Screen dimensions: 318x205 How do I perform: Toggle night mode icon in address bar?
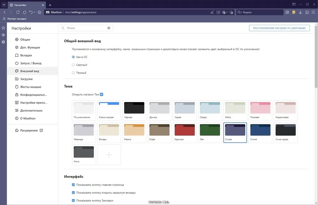[212, 12]
